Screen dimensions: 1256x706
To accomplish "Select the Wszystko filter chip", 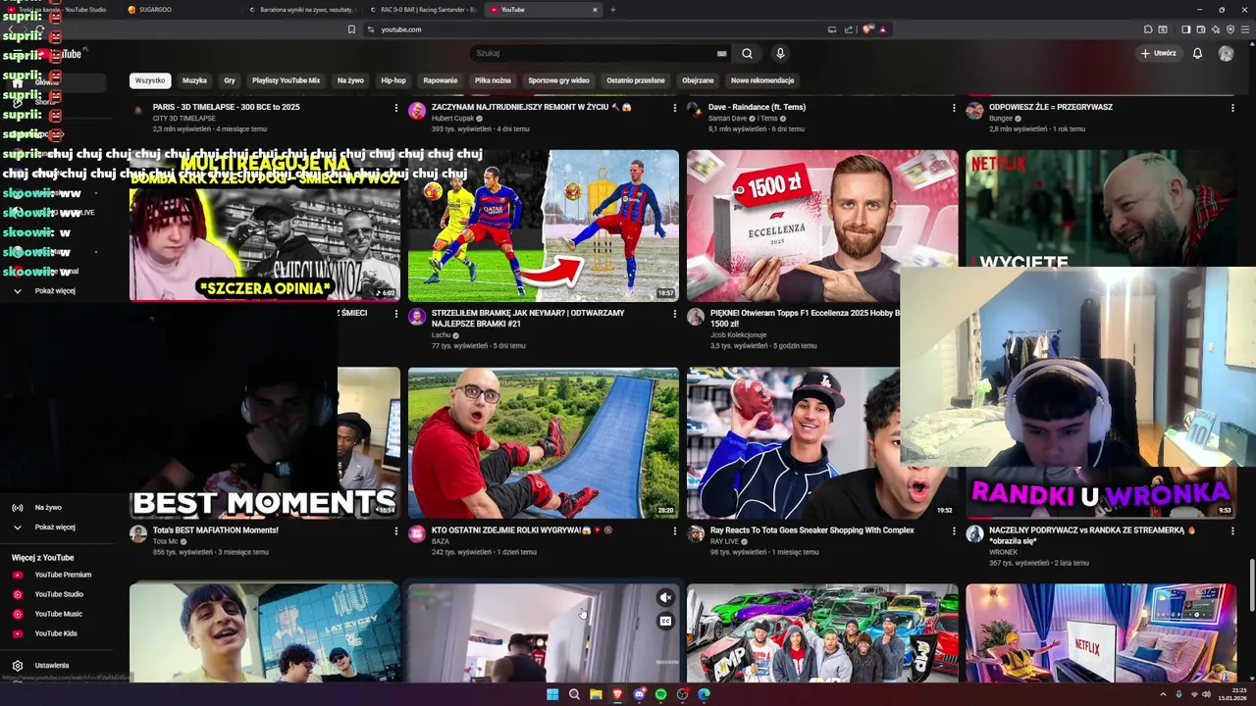I will click(150, 80).
